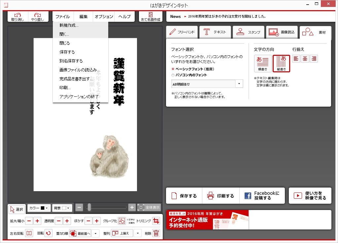Expand the alignment (整列) dropdown arrow
338x243 pixels.
138,233
